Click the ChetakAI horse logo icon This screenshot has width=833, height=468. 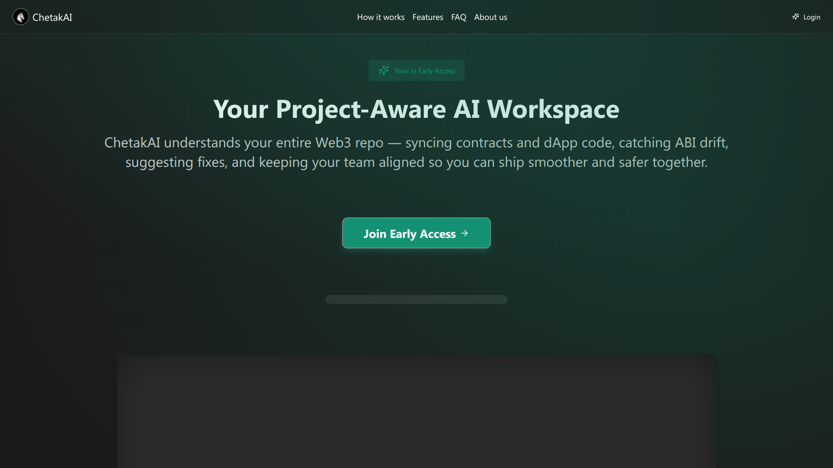point(20,17)
